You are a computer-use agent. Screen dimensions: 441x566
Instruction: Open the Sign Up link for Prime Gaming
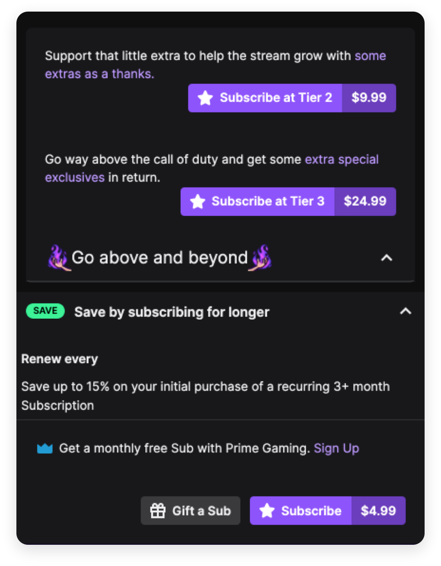336,448
